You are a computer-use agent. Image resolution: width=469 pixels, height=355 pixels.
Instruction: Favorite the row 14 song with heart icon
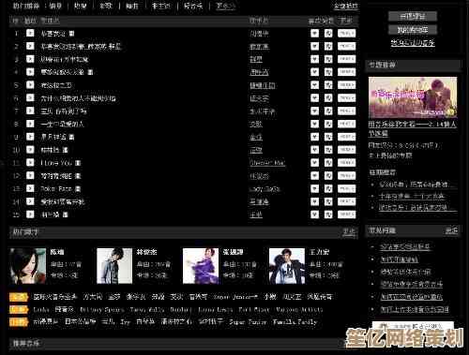[x=314, y=201]
